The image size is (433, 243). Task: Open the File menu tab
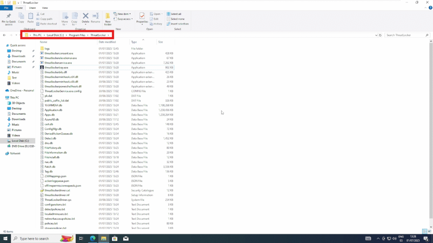coord(6,8)
